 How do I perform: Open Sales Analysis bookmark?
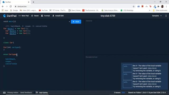(110, 10)
